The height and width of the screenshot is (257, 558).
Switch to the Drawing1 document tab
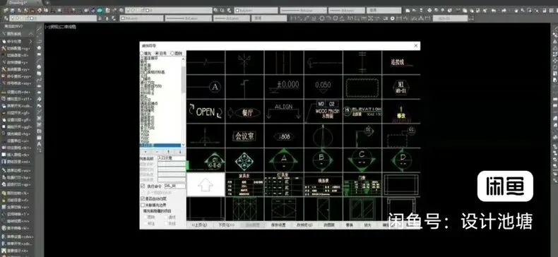(x=17, y=2)
